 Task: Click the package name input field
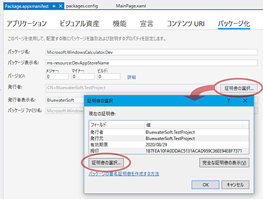(x=151, y=52)
